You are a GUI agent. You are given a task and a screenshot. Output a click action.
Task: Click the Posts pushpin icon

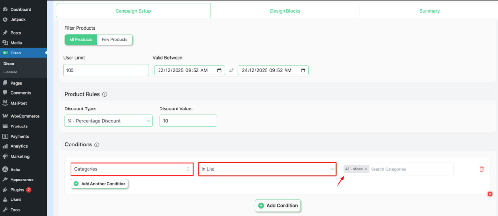tap(5, 33)
